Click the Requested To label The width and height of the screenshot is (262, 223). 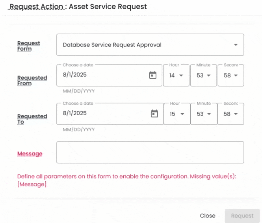pyautogui.click(x=32, y=119)
